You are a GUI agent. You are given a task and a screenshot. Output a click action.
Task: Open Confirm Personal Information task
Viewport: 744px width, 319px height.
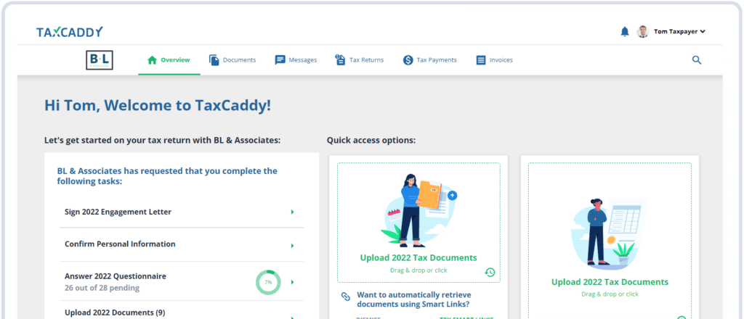181,245
